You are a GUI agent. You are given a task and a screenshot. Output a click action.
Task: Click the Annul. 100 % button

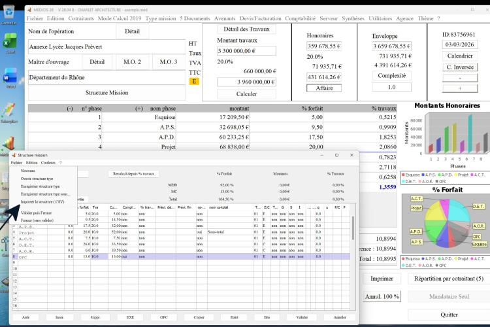[382, 297]
